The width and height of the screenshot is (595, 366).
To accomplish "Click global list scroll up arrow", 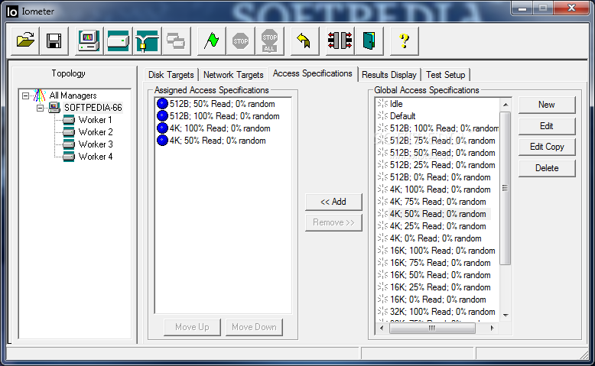I will point(506,105).
